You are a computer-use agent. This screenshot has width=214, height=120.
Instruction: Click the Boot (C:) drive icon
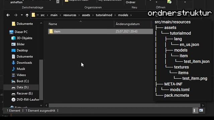[13, 81]
